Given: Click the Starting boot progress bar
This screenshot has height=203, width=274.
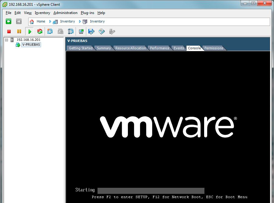Looking at the screenshot, I should (151, 191).
